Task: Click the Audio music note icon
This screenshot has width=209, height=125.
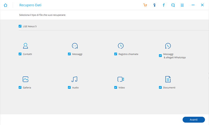Action: coord(74,79)
